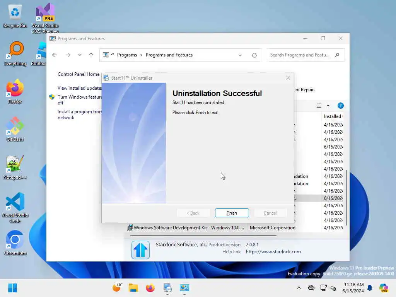Click the Start11 icon in details pane
Screen dimensions: 396x297
[x=140, y=250]
